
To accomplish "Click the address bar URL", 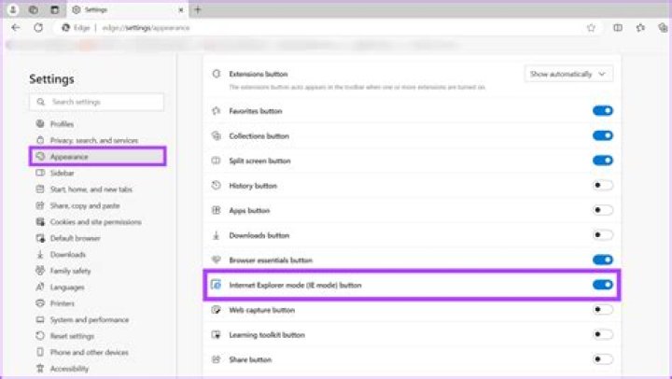I will 146,28.
